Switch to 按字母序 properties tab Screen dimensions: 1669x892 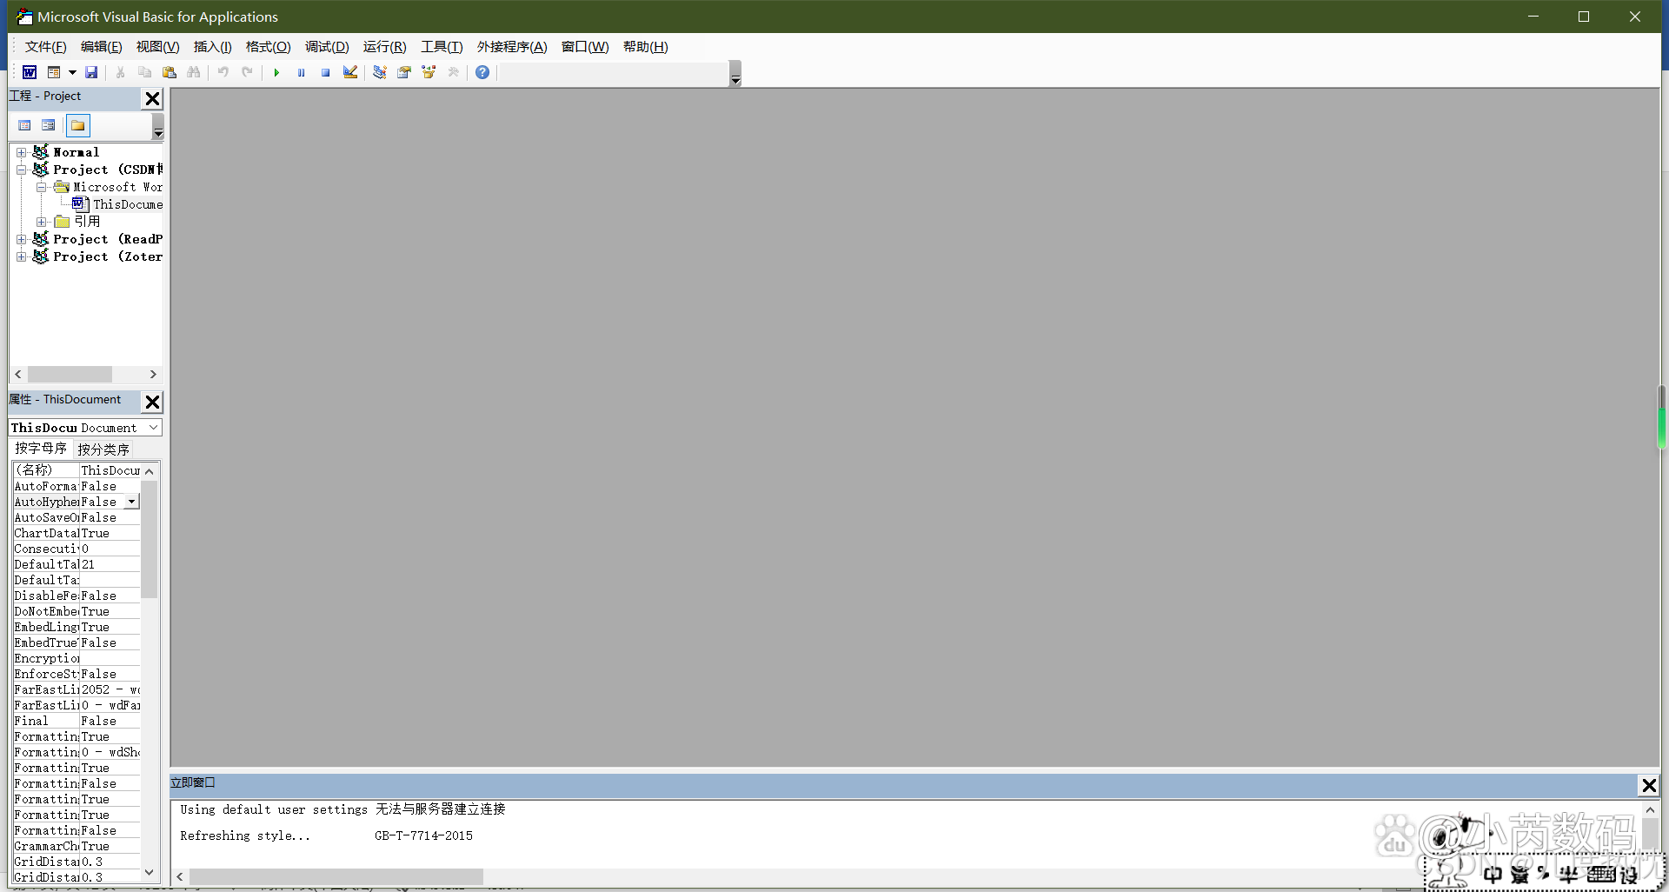(41, 449)
